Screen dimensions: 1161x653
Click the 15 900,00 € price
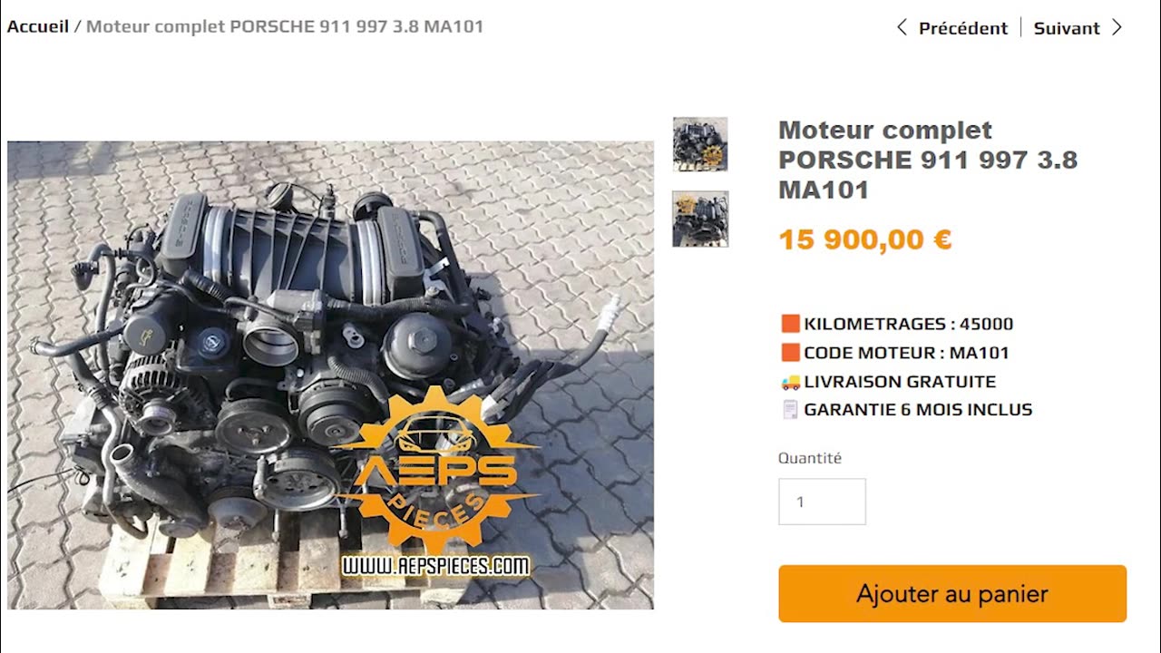click(865, 239)
